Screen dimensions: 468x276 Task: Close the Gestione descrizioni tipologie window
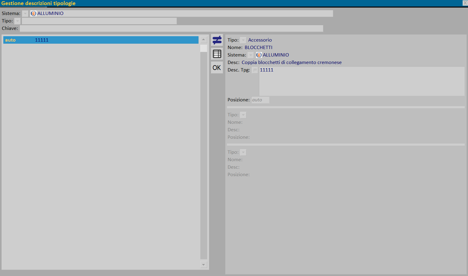pyautogui.click(x=465, y=3)
